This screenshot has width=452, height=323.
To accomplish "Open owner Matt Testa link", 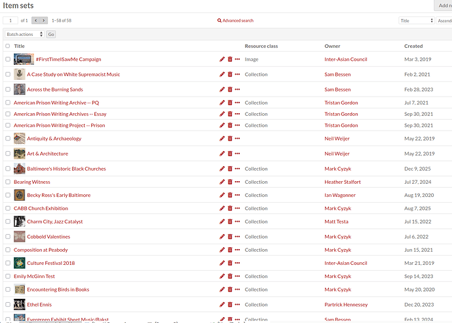I will click(x=336, y=222).
